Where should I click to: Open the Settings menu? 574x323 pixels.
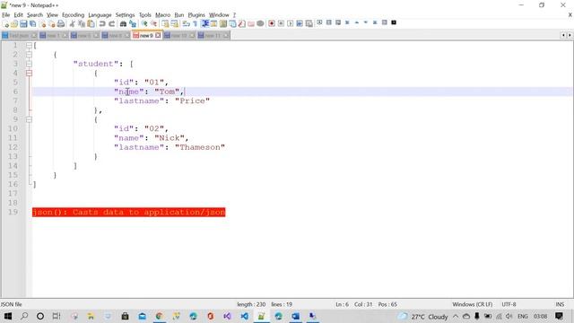point(126,15)
